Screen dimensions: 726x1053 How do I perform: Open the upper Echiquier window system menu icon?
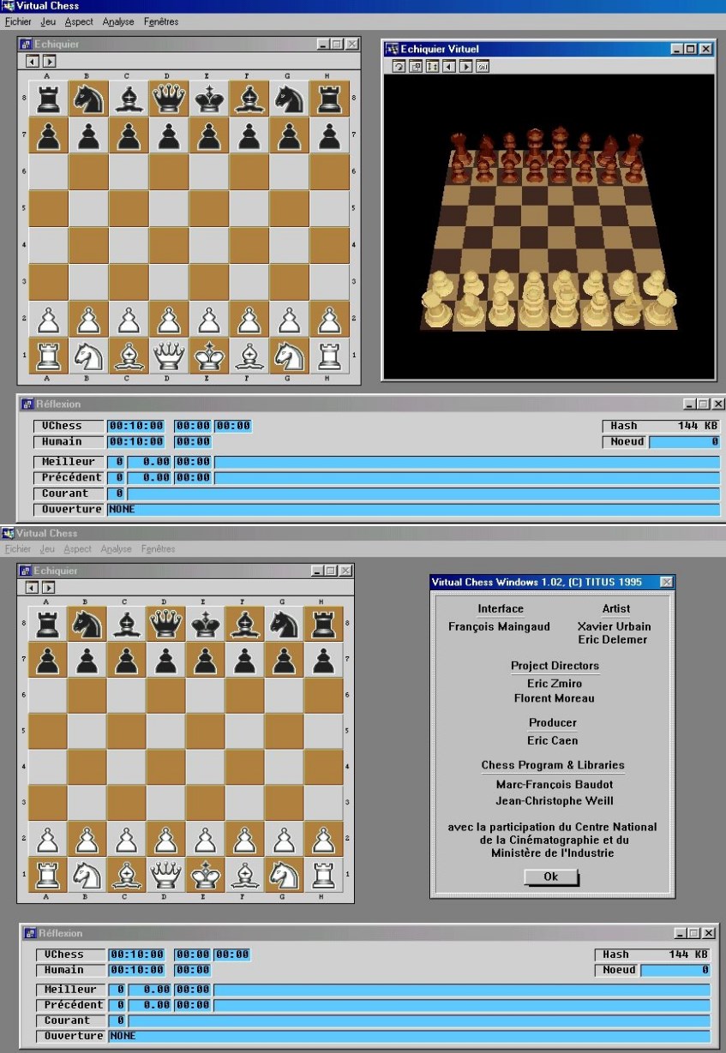pos(26,44)
